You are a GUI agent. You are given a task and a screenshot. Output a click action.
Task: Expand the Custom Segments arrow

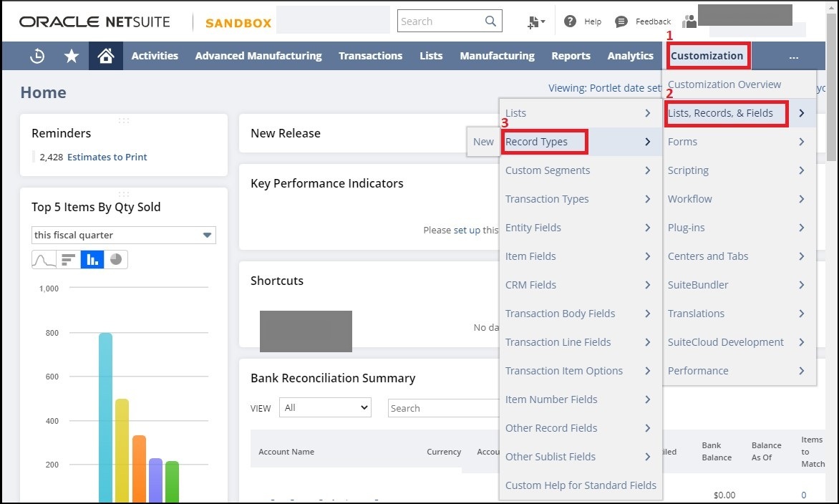pos(647,170)
